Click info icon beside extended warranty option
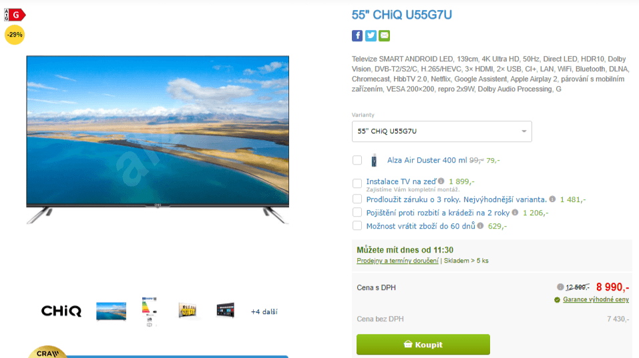 click(552, 199)
